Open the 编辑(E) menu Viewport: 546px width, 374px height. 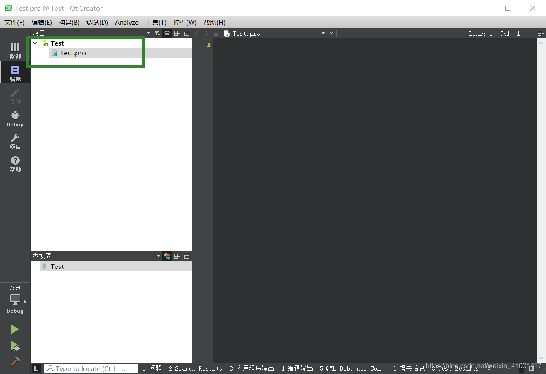[42, 22]
